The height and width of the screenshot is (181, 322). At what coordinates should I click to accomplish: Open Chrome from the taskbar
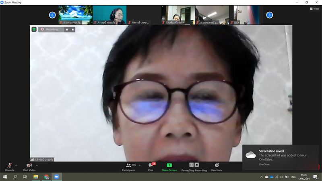point(46,177)
